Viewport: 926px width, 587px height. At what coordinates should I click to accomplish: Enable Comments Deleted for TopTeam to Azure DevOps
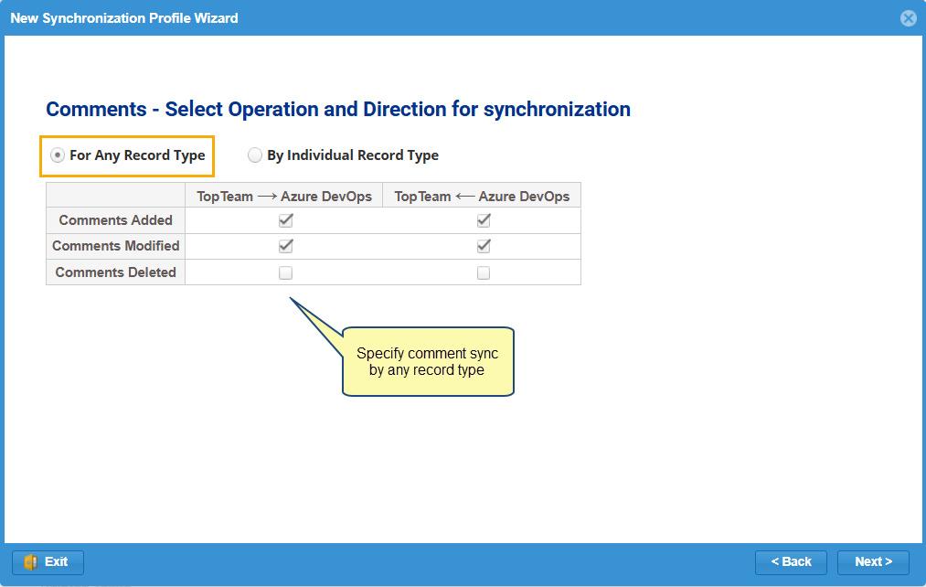pos(285,272)
